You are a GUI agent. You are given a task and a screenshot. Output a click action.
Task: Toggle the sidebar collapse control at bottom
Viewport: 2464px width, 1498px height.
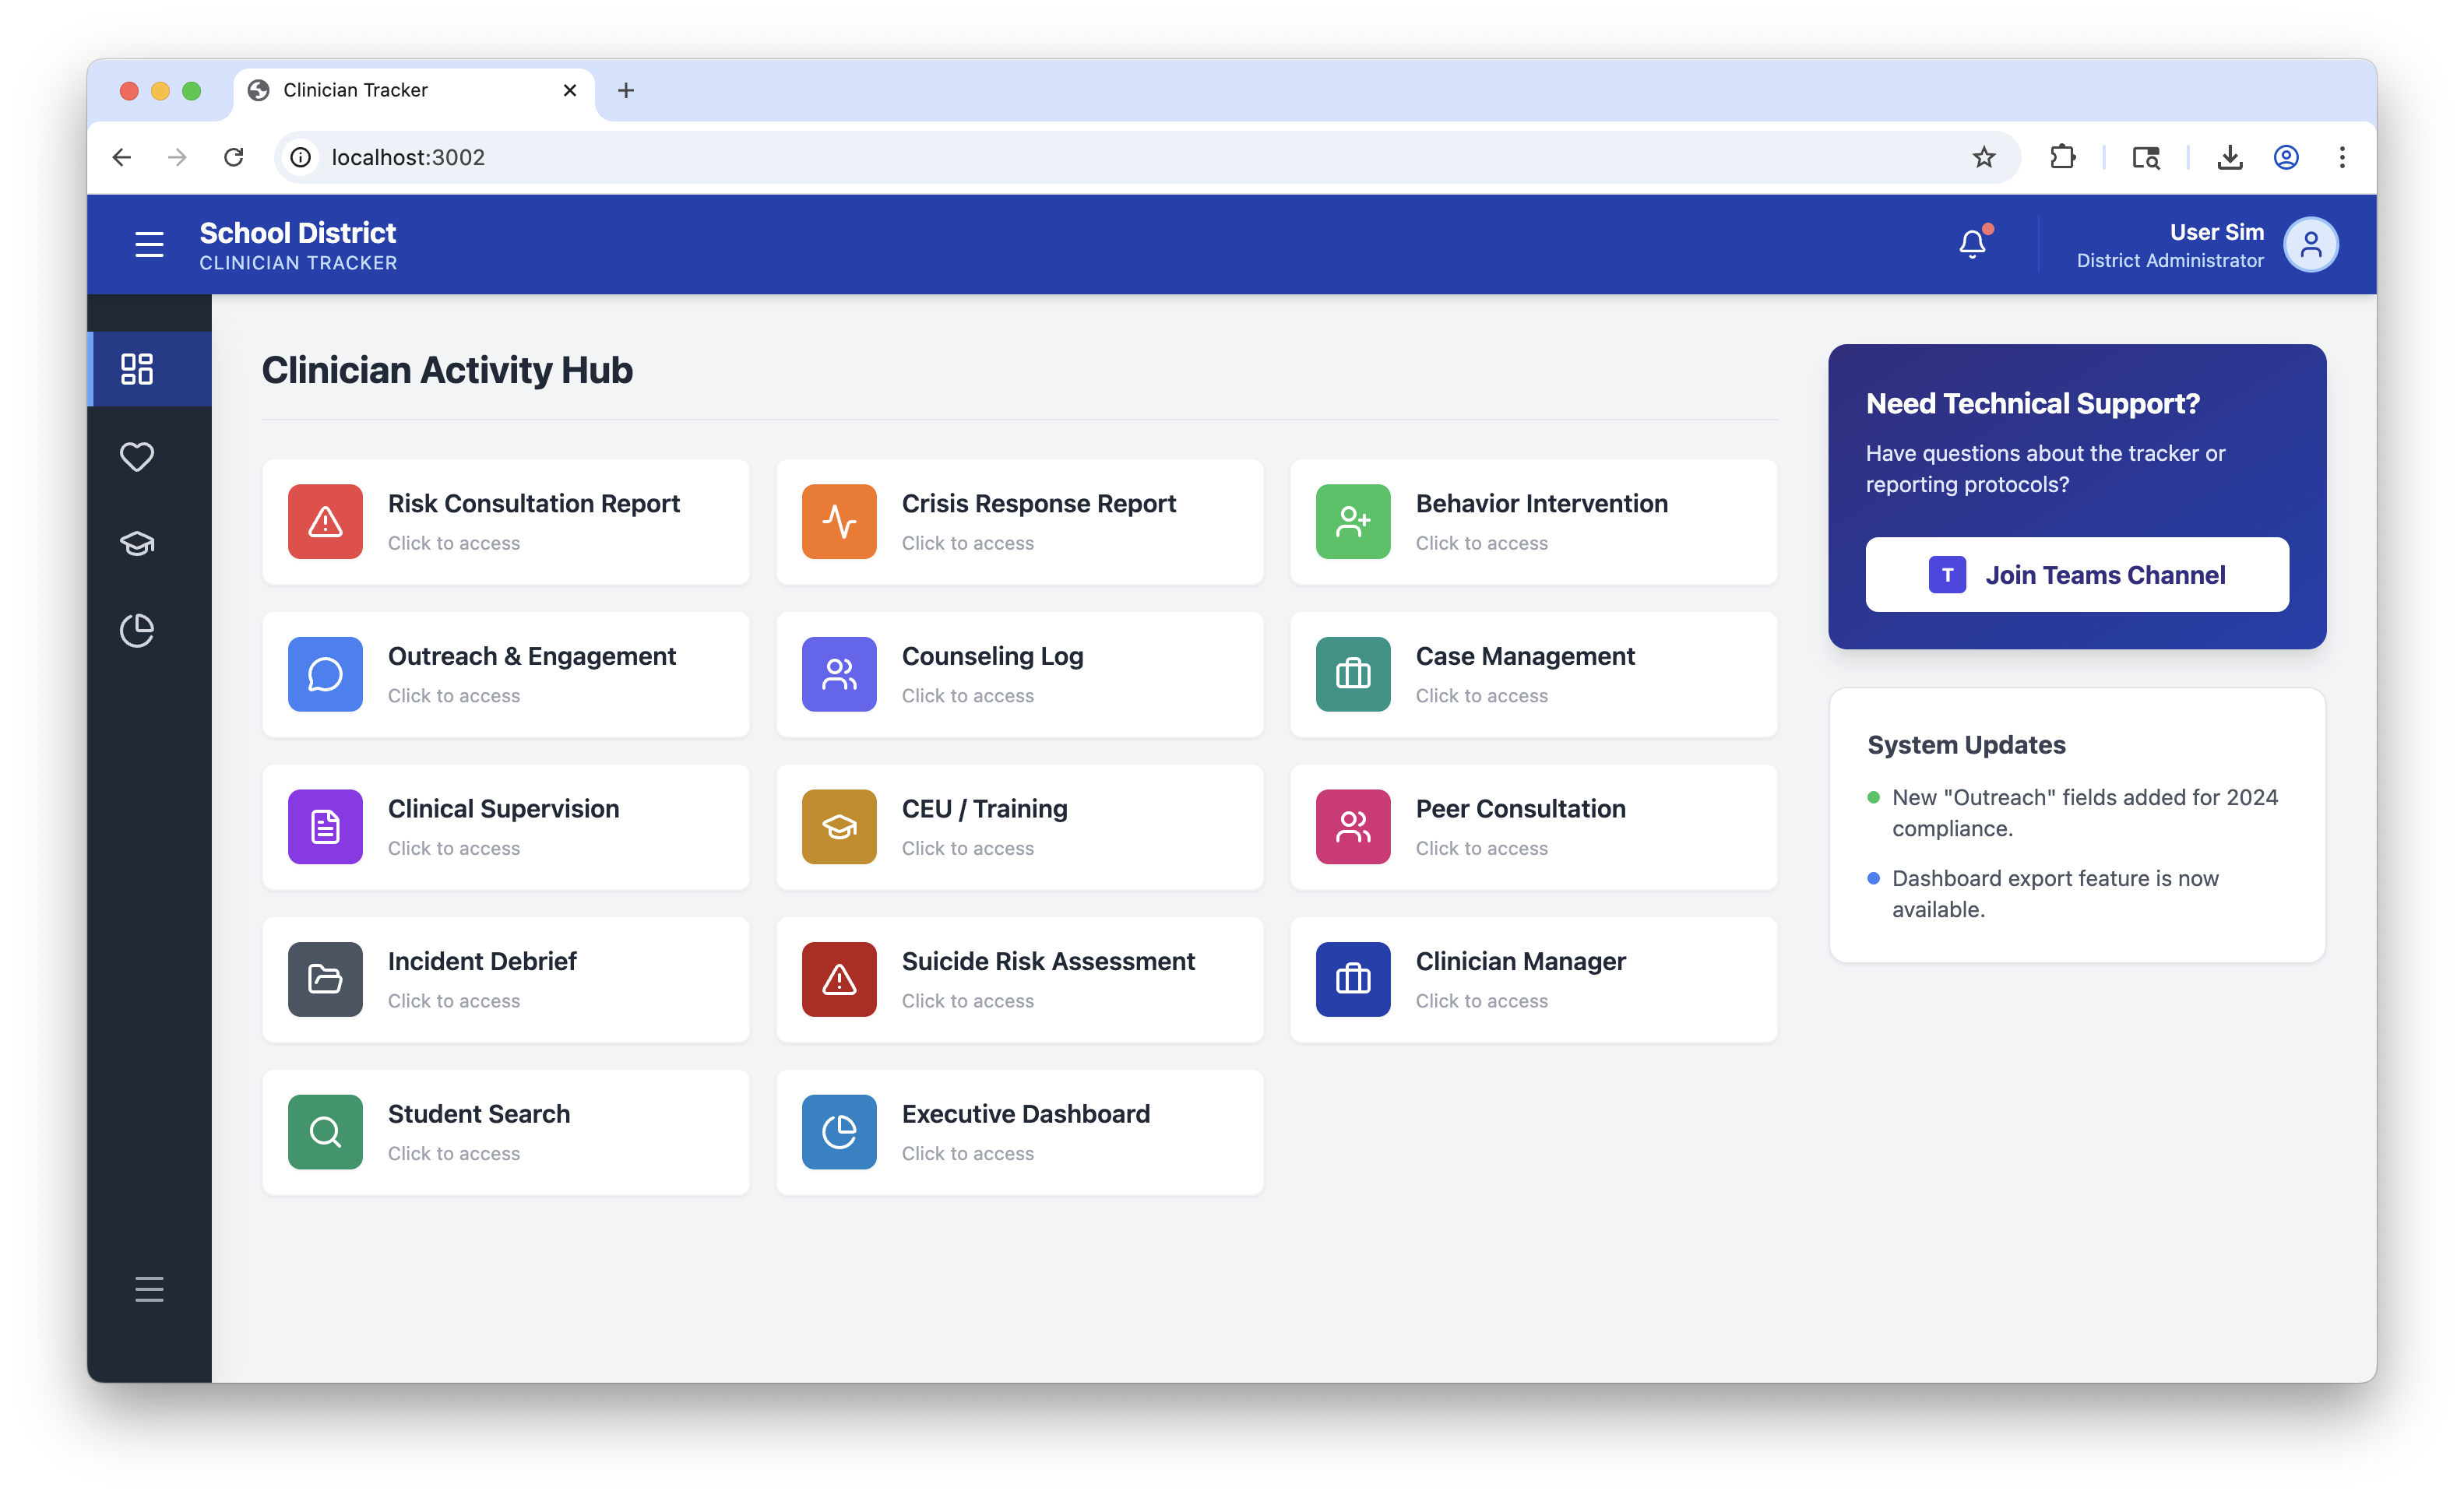pyautogui.click(x=148, y=1289)
